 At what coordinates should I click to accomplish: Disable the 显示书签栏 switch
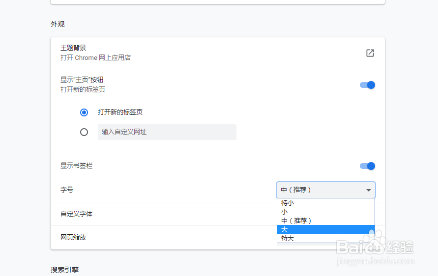click(367, 166)
